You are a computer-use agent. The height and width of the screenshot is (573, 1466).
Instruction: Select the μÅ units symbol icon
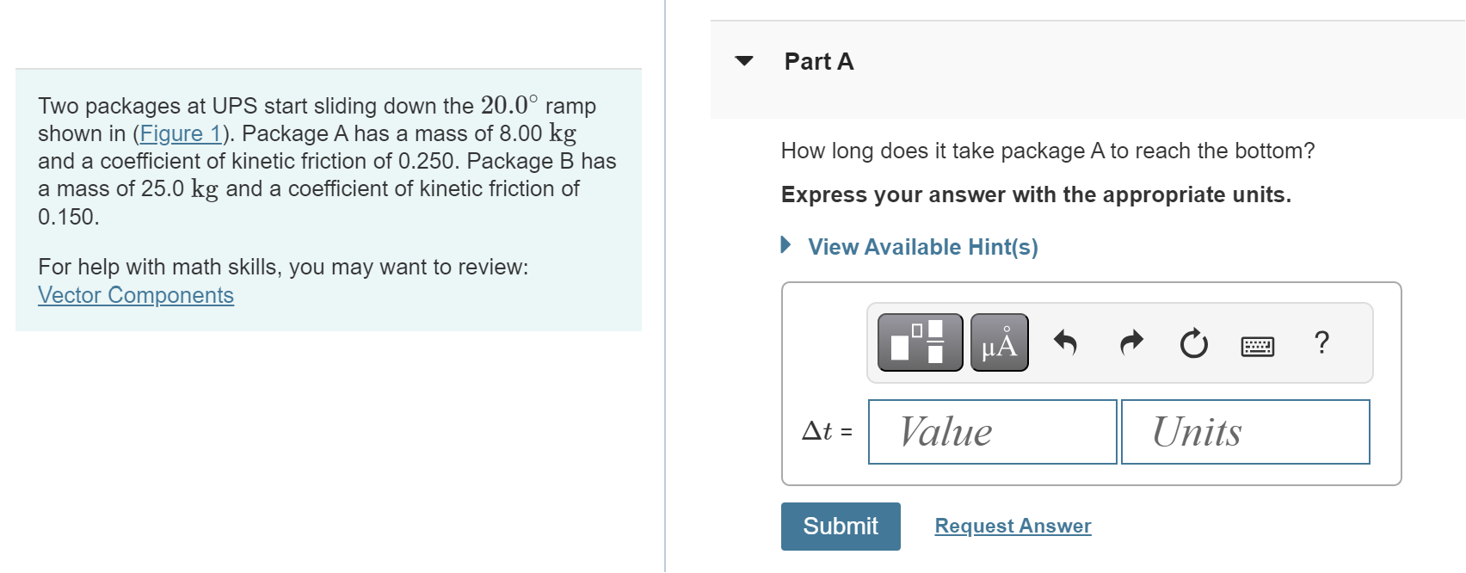point(998,343)
